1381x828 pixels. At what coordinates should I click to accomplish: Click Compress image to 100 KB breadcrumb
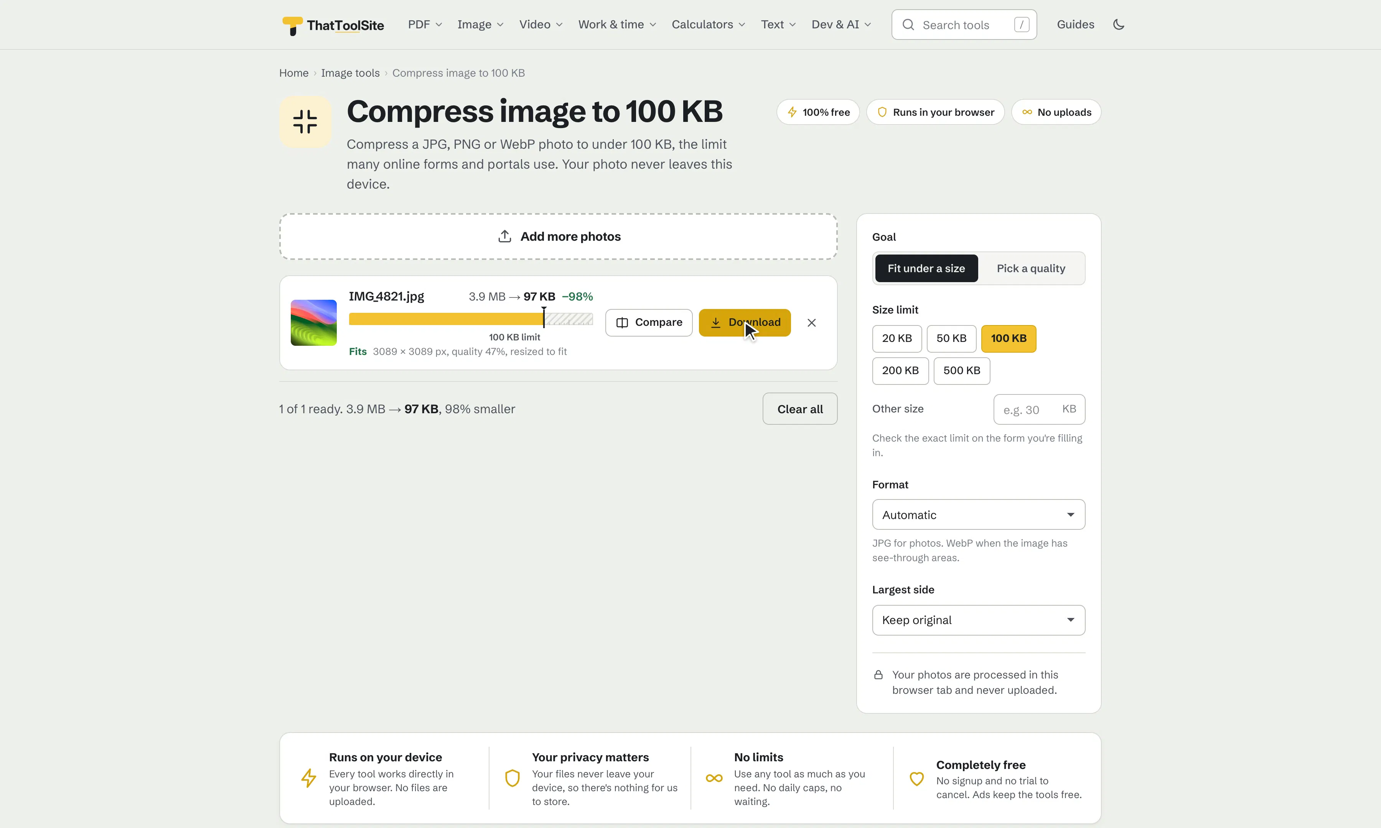coord(458,73)
